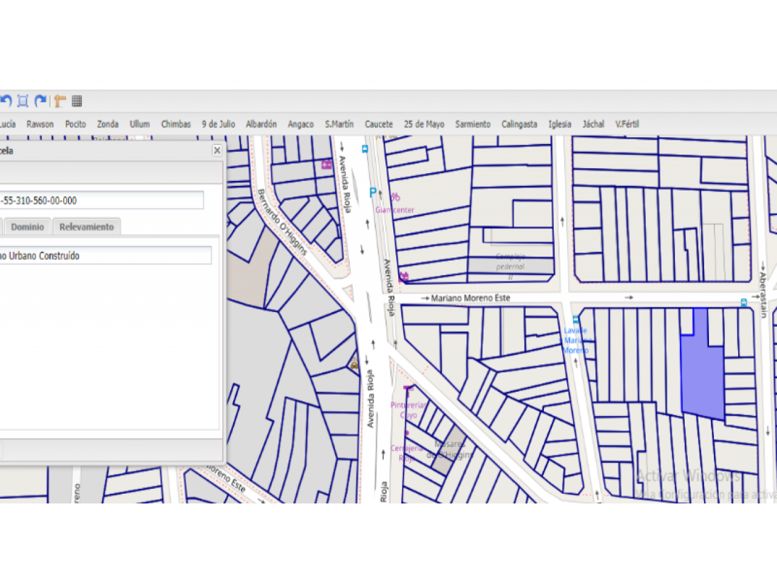Click the redo next view arrow icon
Image resolution: width=777 pixels, height=583 pixels.
coord(41,101)
